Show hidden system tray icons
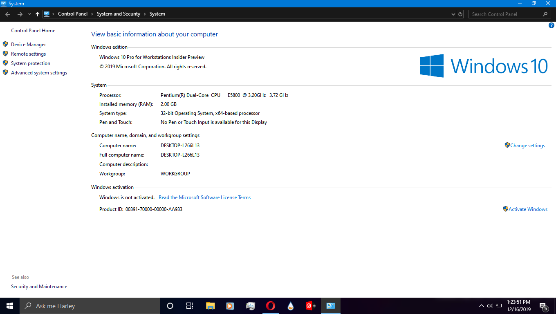 point(481,306)
